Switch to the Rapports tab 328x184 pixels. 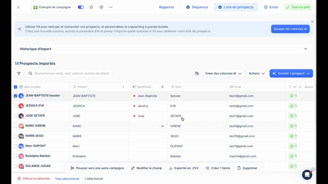(166, 7)
